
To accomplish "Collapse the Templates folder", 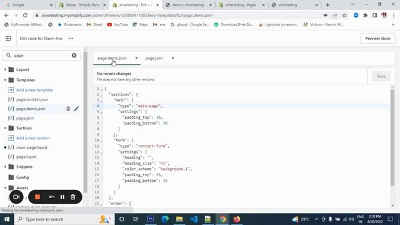I will tap(5, 80).
